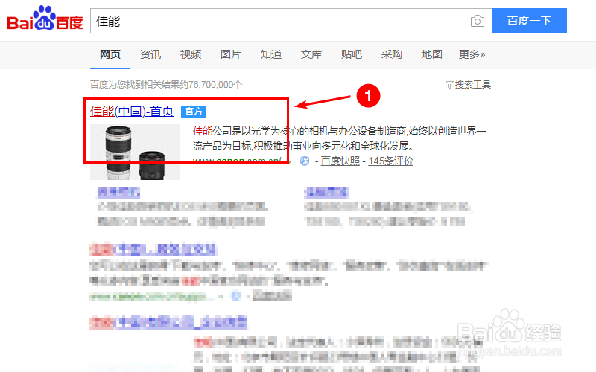Open the www.canon.com.cn URL link
Viewport: 596px width, 372px height.
coord(237,161)
